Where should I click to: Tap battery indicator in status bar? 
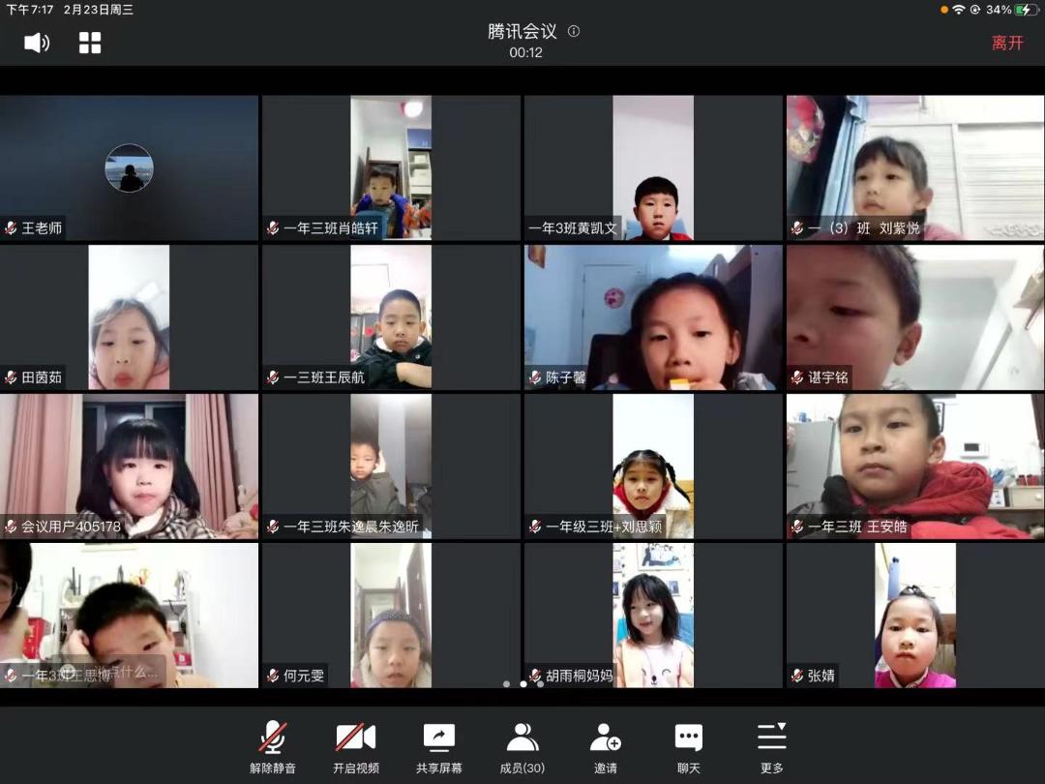point(1024,10)
